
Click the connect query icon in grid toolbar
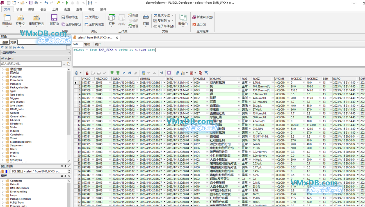161,73
